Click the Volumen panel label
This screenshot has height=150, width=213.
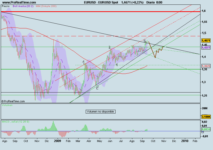click(7, 105)
